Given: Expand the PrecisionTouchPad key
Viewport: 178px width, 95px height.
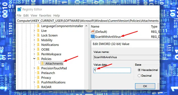Looking at the screenshot, I should 34,68.
